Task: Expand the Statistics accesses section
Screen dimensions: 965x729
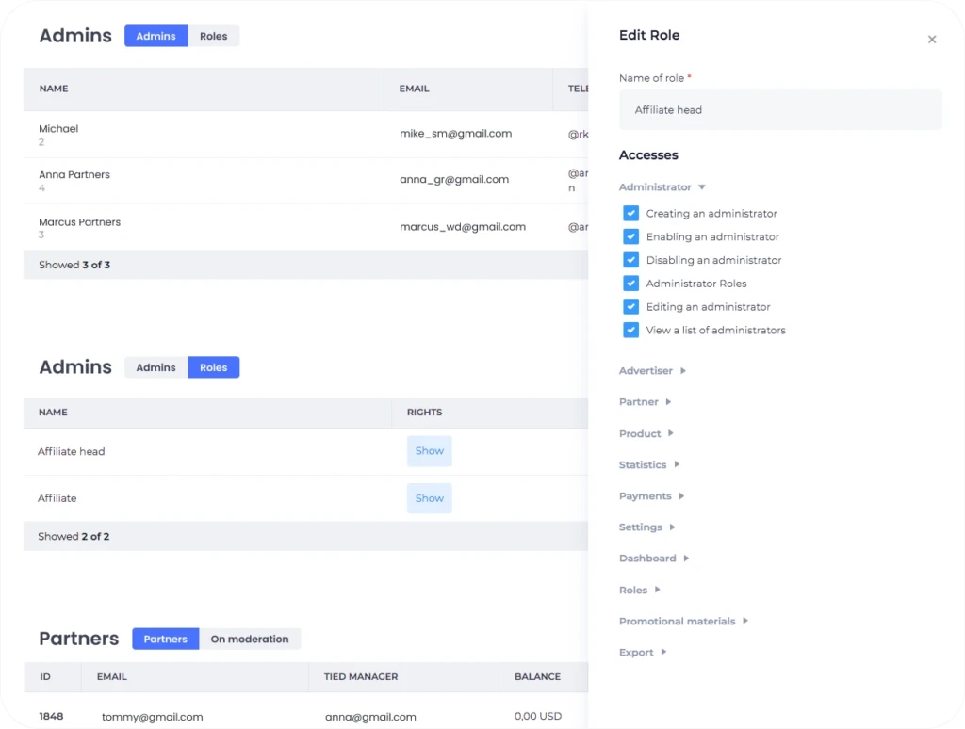Action: coord(649,464)
